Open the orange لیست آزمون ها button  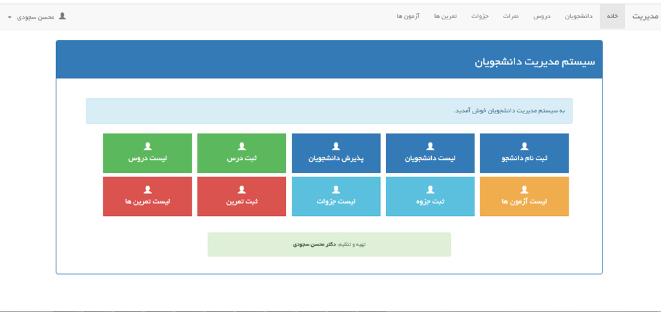pyautogui.click(x=524, y=196)
